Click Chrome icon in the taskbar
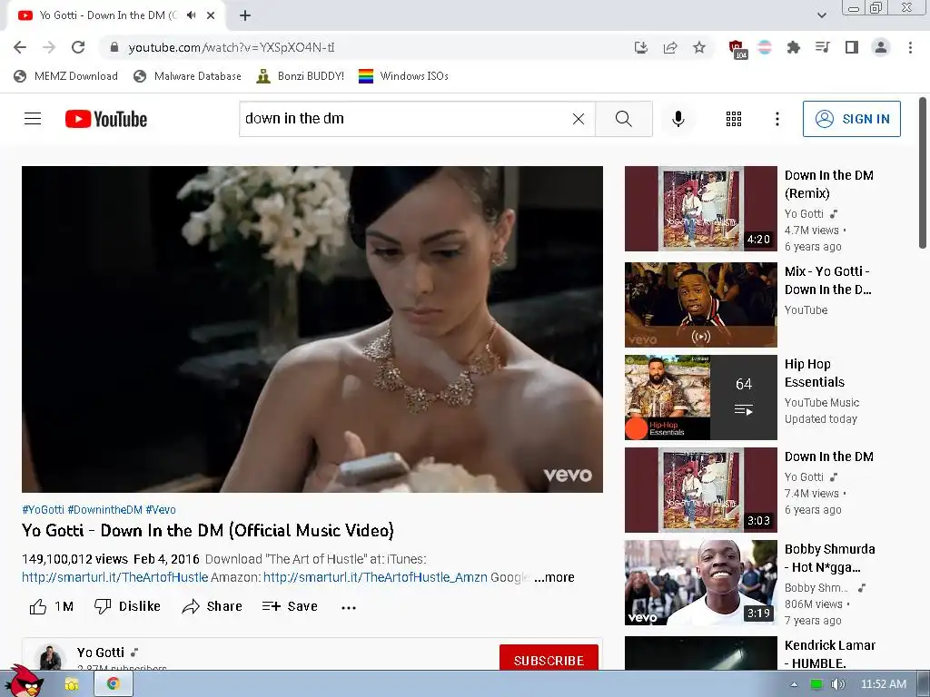Screen dimensions: 930x697 tap(114, 684)
